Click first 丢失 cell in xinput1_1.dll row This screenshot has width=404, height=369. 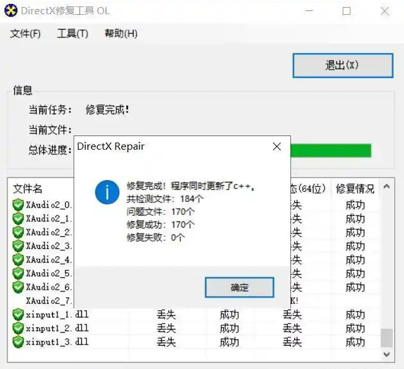[x=167, y=315]
